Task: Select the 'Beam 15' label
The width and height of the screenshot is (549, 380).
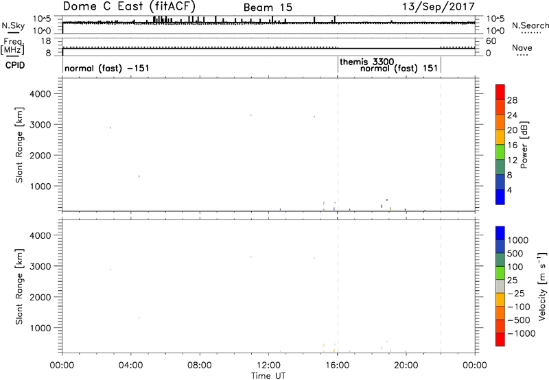Action: click(268, 8)
